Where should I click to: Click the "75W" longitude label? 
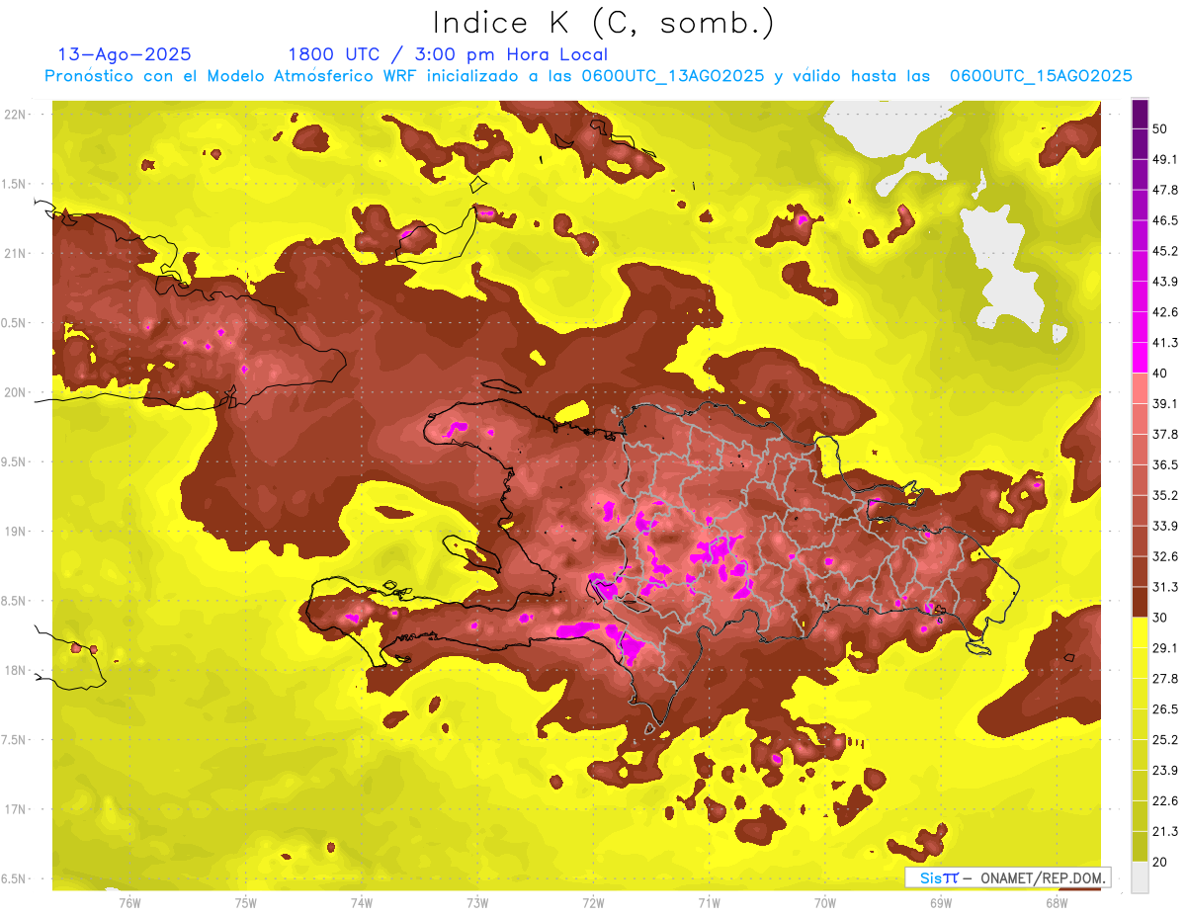click(x=246, y=902)
